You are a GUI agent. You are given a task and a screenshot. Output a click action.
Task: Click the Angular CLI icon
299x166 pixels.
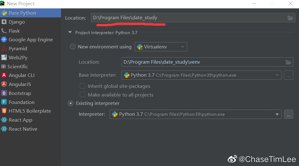coord(4,75)
